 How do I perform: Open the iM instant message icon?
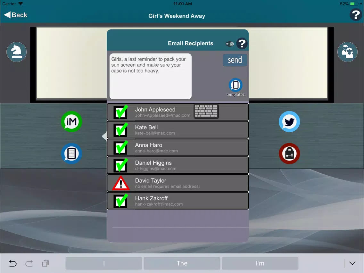click(x=71, y=122)
